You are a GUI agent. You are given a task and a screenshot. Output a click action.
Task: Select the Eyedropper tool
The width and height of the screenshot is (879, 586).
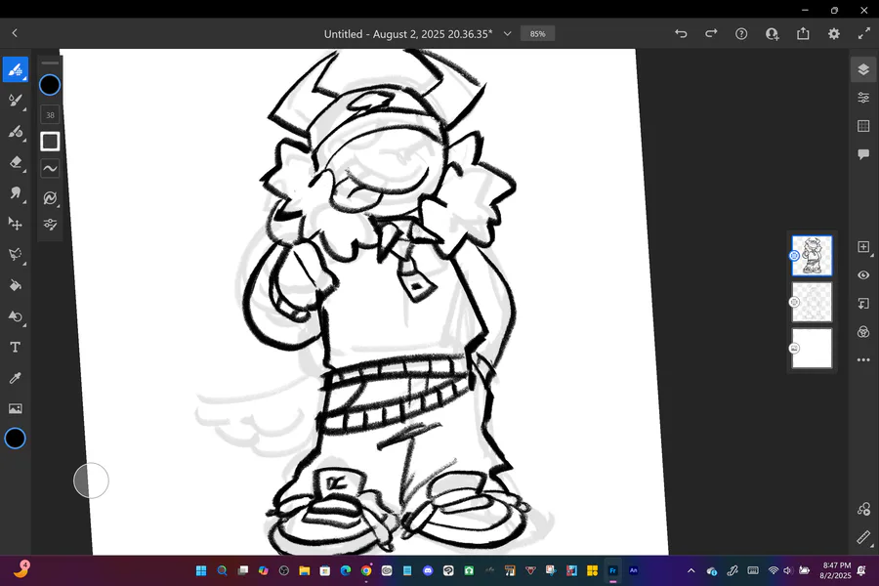tap(15, 378)
